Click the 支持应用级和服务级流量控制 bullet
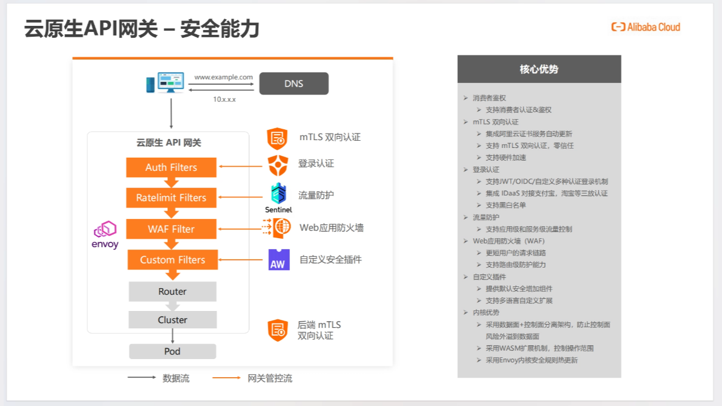Viewport: 722px width, 406px height. pyautogui.click(x=528, y=229)
